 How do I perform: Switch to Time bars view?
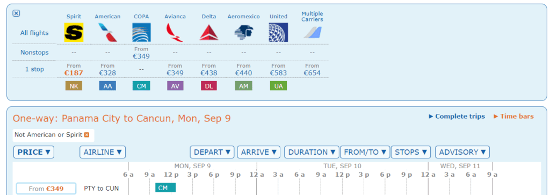click(x=513, y=117)
